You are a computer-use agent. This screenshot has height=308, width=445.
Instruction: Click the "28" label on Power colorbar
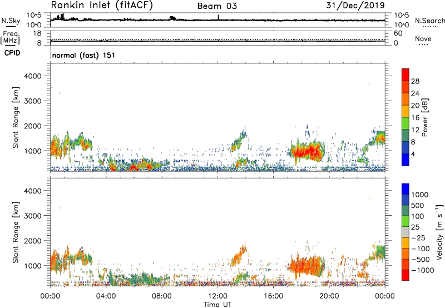(x=415, y=81)
